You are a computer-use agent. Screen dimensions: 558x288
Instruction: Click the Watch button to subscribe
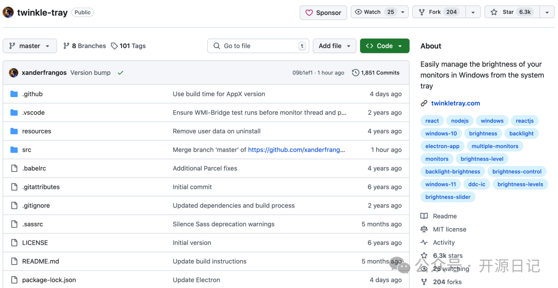[x=374, y=12]
